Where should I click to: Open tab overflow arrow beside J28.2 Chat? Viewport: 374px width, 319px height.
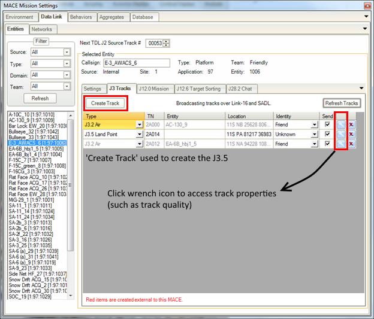[361, 89]
